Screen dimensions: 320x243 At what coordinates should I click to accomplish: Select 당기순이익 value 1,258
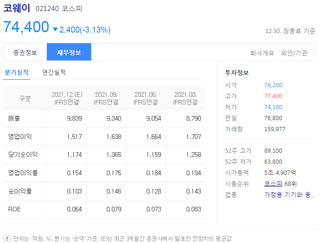pos(193,155)
